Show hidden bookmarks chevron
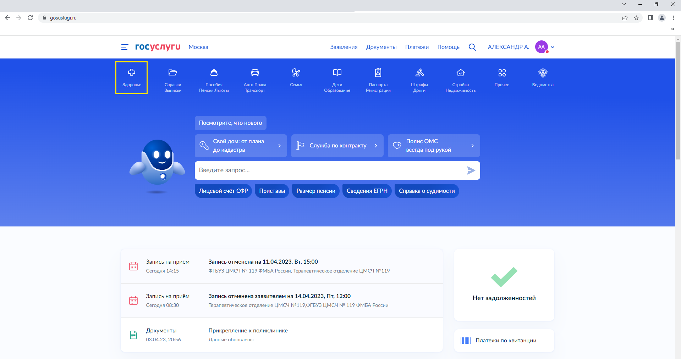Image resolution: width=681 pixels, height=359 pixels. coord(672,29)
